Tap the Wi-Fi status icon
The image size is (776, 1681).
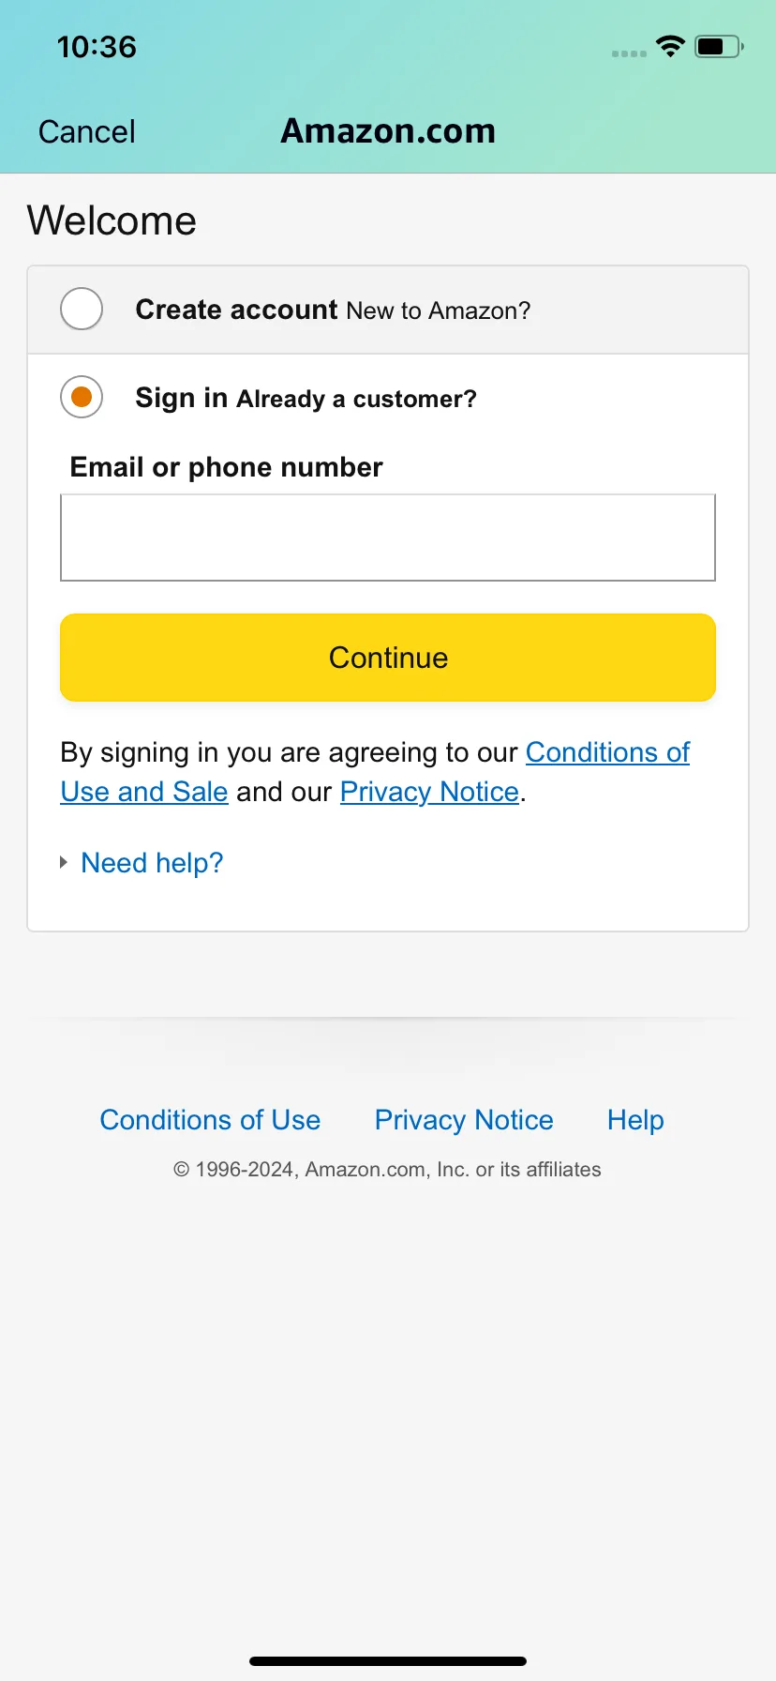pyautogui.click(x=670, y=46)
